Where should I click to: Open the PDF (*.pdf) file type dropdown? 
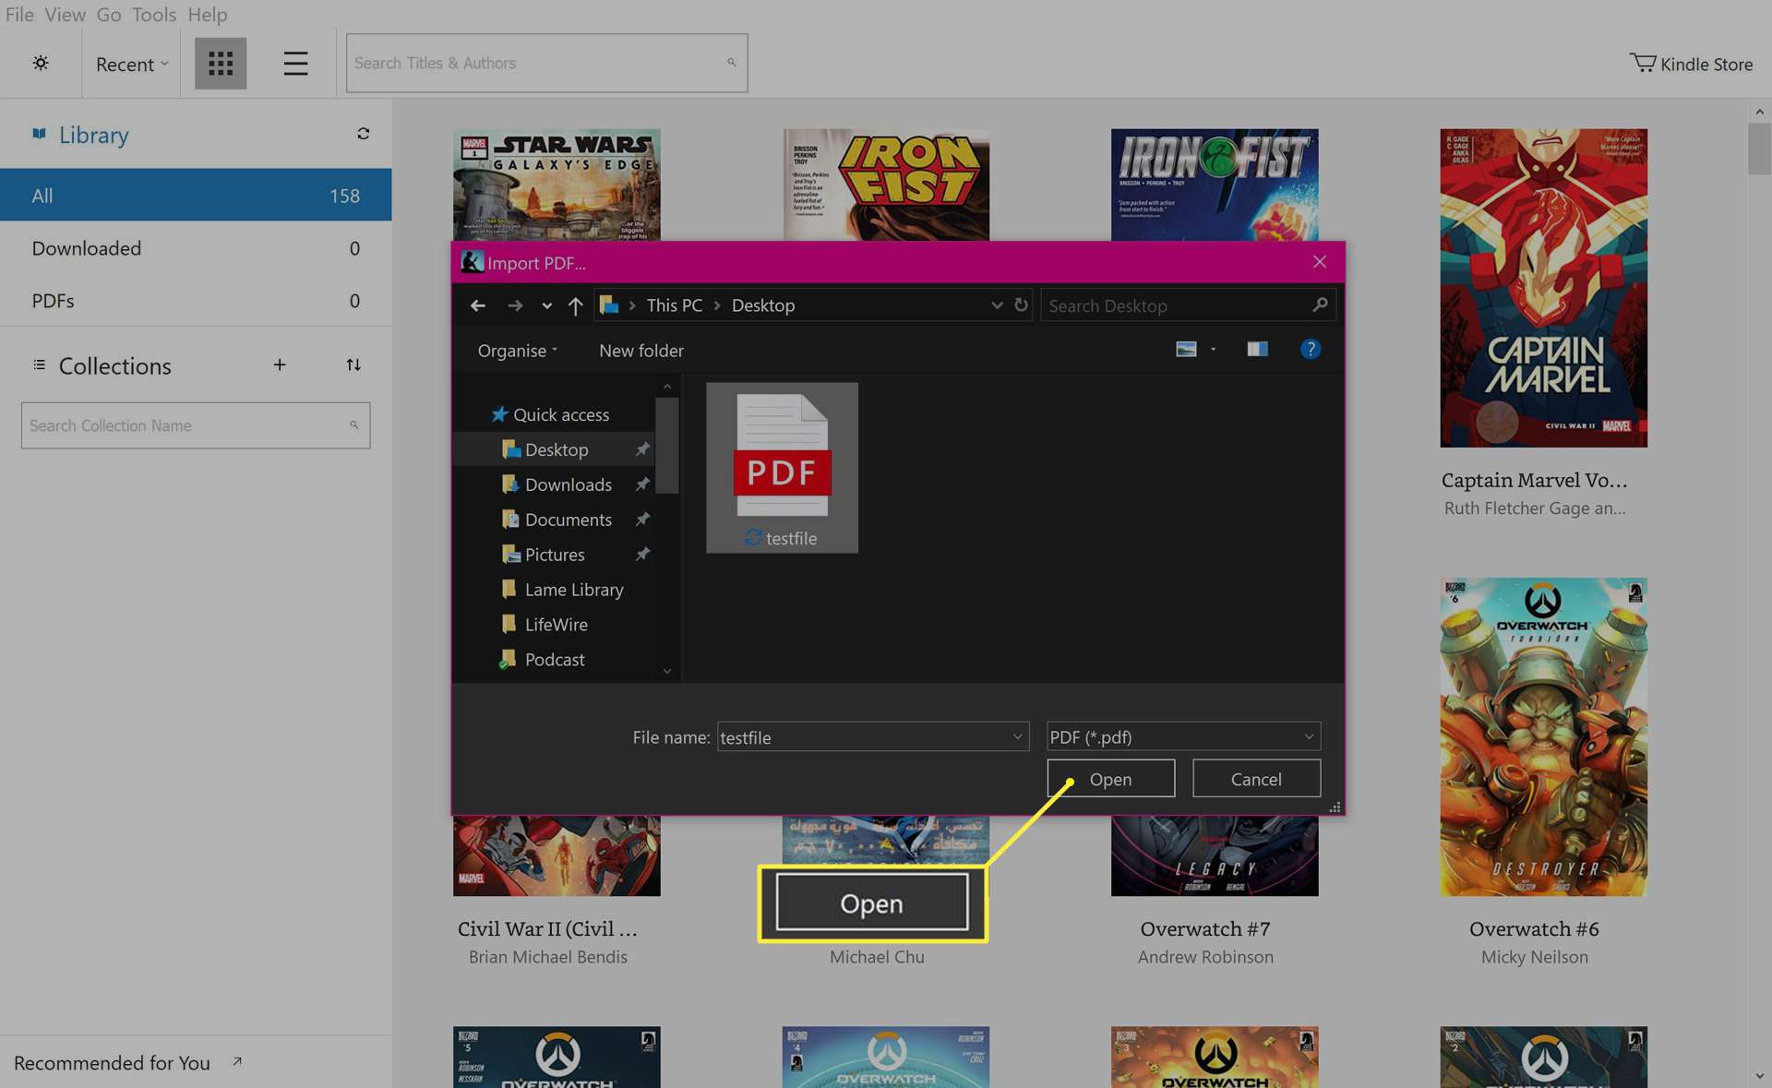pos(1183,736)
